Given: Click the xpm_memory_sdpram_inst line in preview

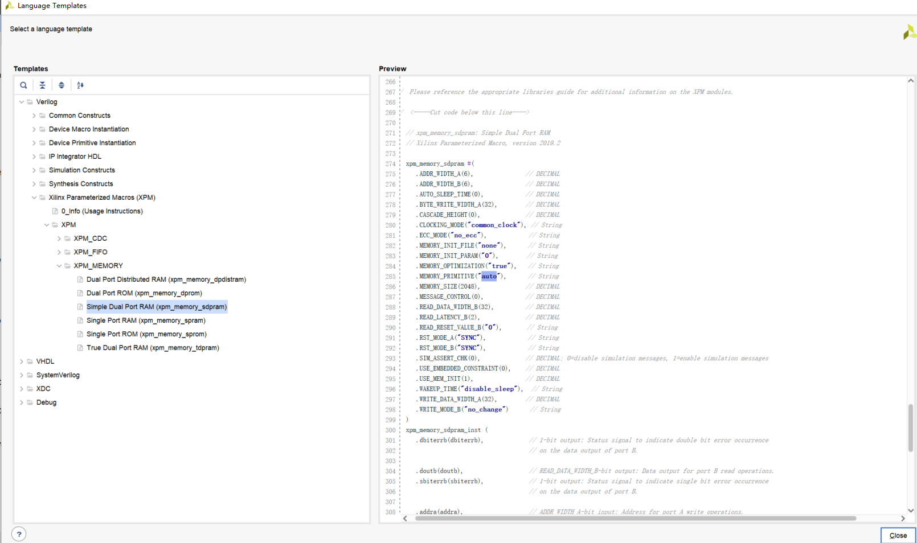Looking at the screenshot, I should coord(447,430).
